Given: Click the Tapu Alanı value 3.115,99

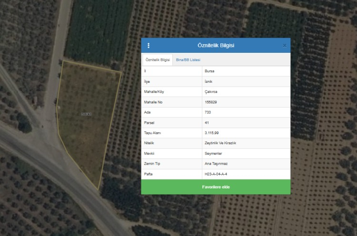Looking at the screenshot, I should click(x=212, y=133).
